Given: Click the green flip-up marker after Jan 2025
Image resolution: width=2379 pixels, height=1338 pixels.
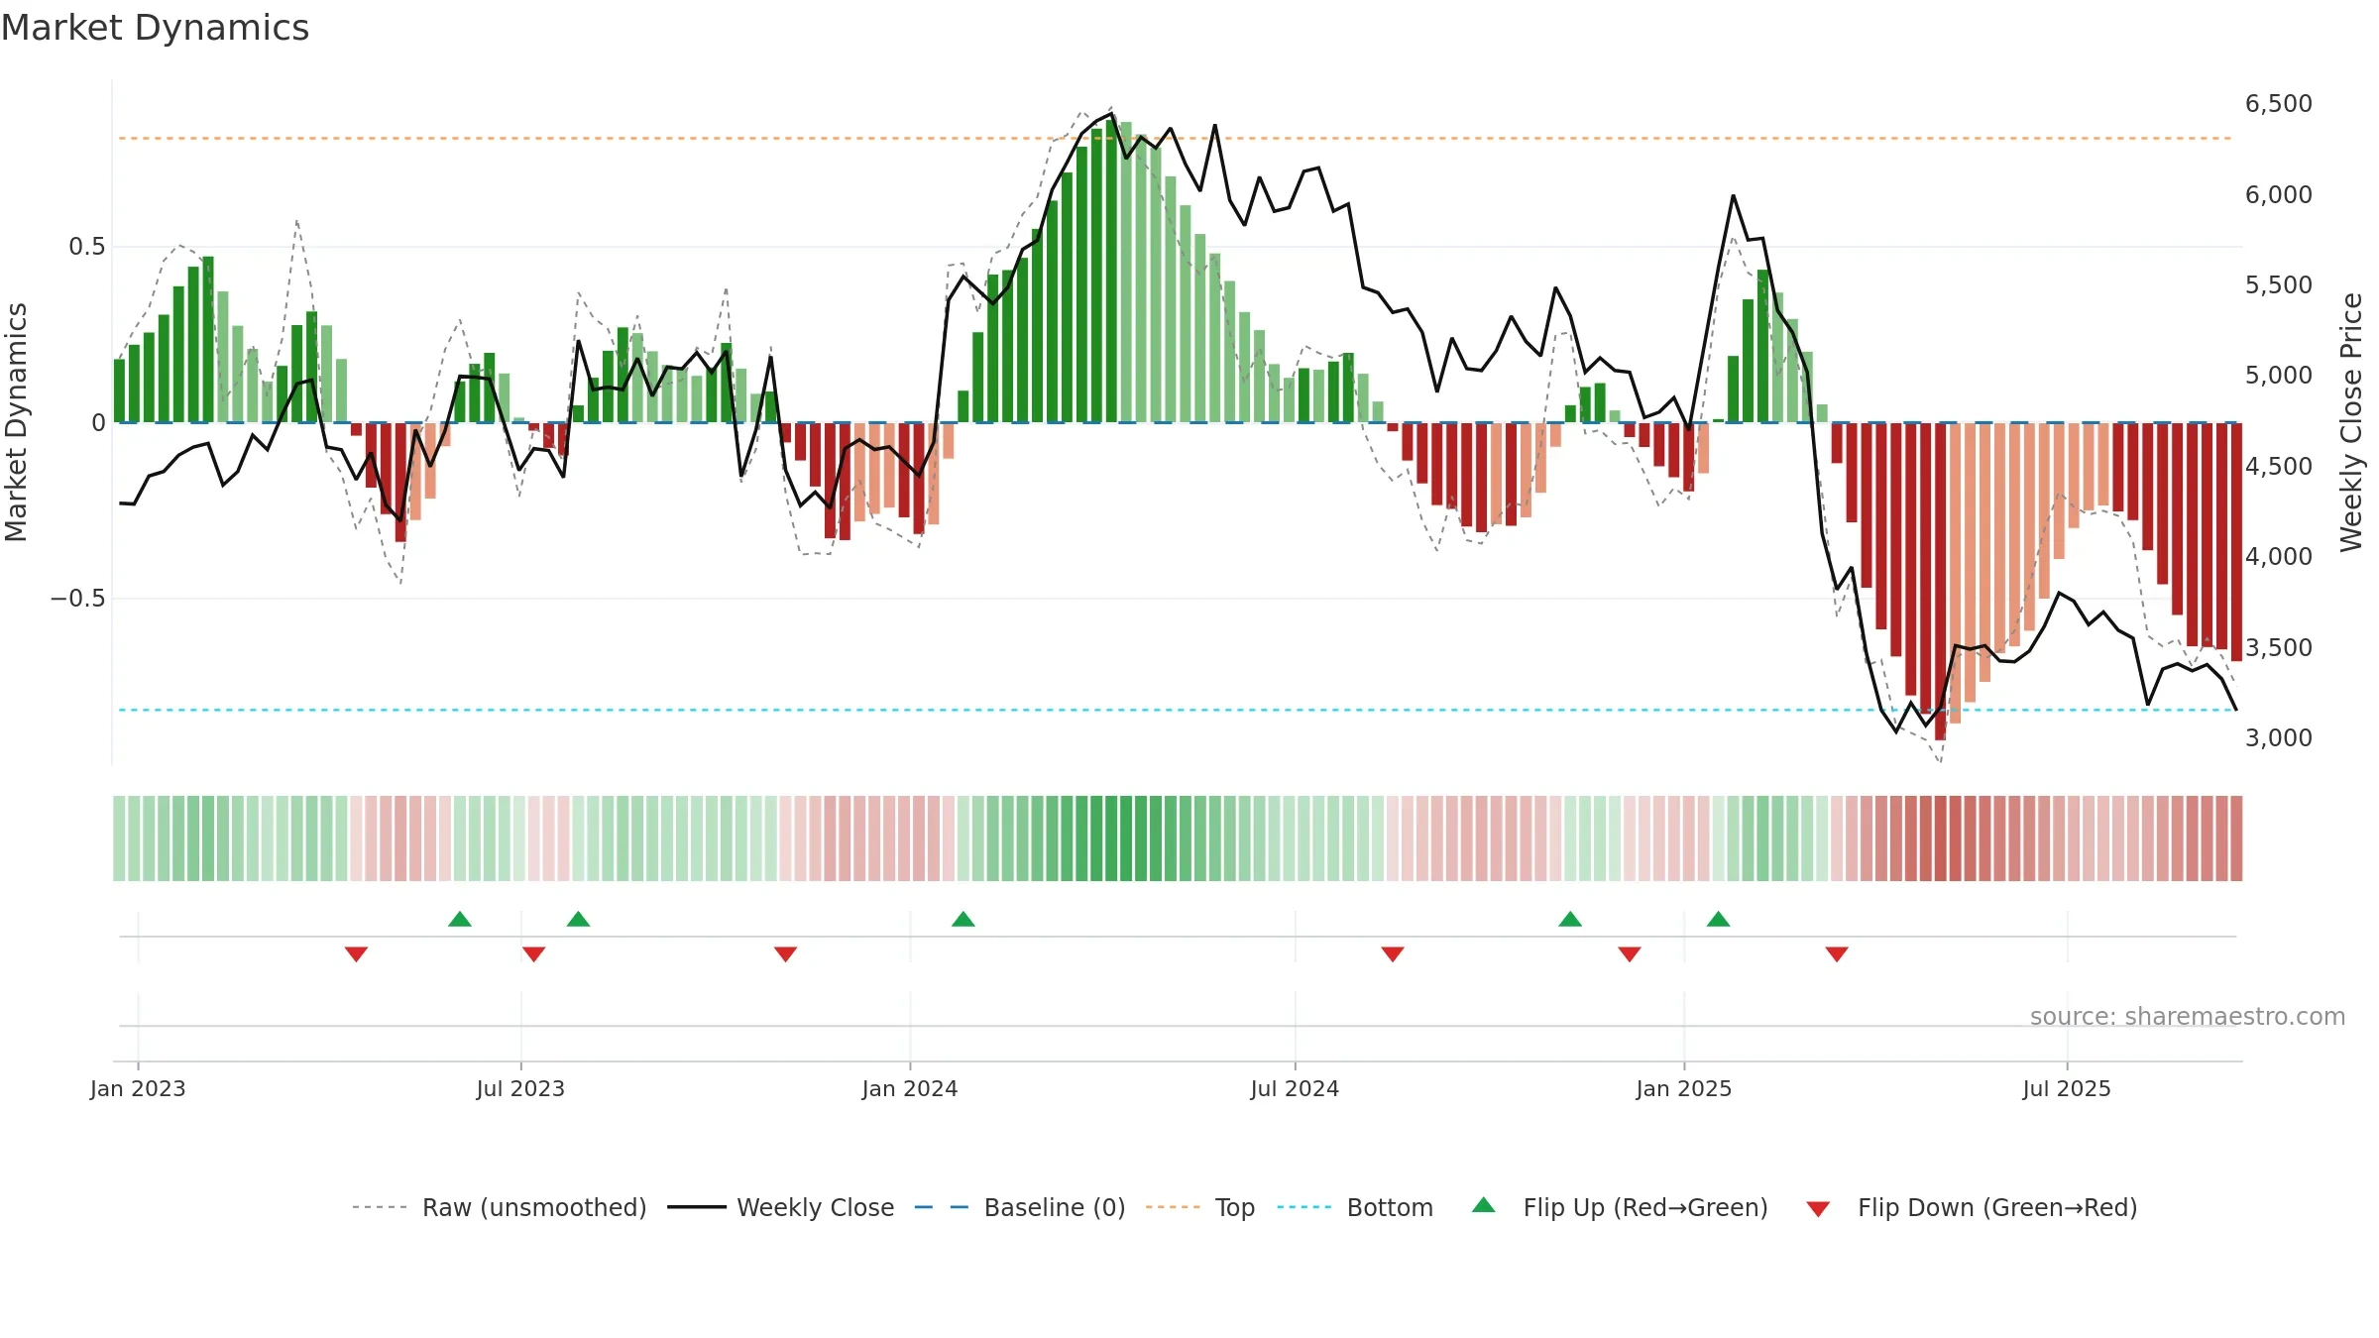Looking at the screenshot, I should click(1719, 919).
